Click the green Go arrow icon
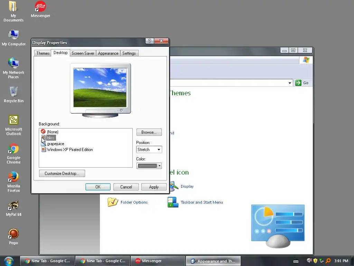The image size is (354, 266). (298, 83)
